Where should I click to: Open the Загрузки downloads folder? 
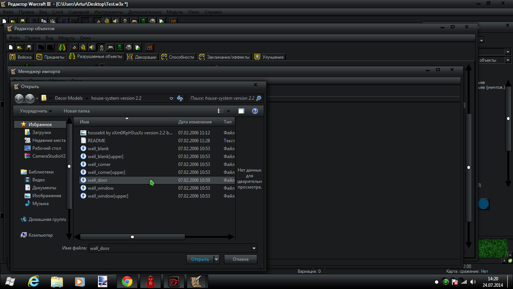(x=41, y=132)
